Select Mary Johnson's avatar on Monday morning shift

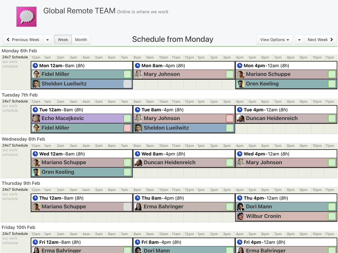point(138,74)
